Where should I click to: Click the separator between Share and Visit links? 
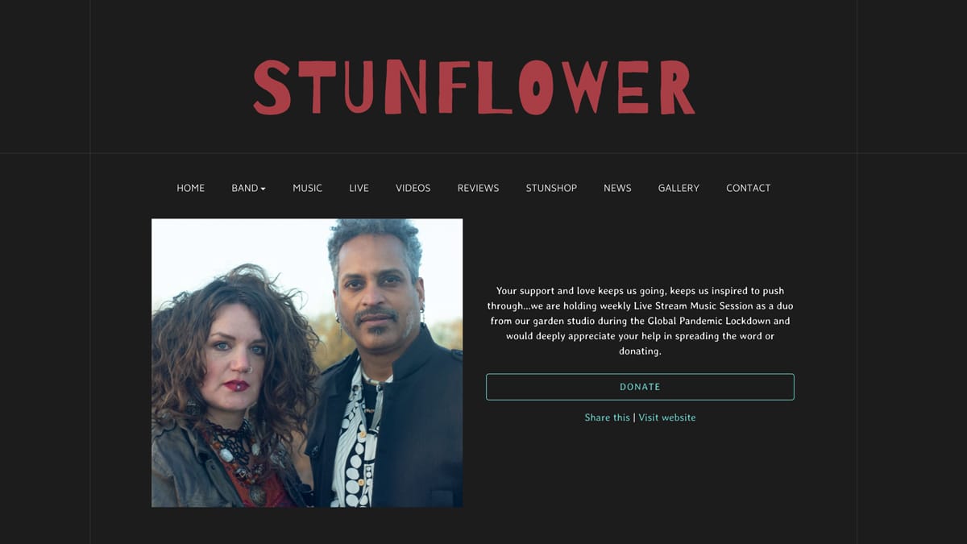click(x=634, y=417)
